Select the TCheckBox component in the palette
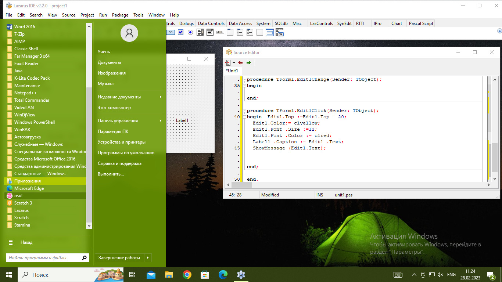The width and height of the screenshot is (502, 282). [180, 32]
